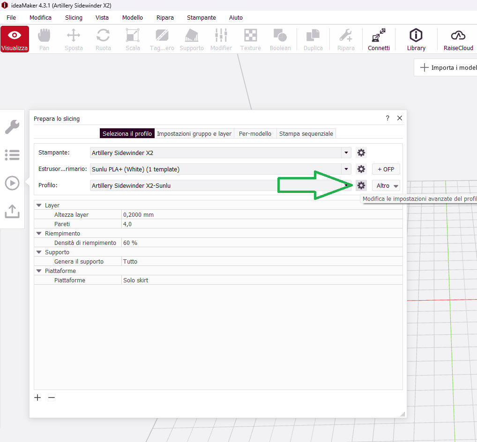This screenshot has width=477, height=442.
Task: Edit advanced profile settings gear icon
Action: (x=361, y=185)
